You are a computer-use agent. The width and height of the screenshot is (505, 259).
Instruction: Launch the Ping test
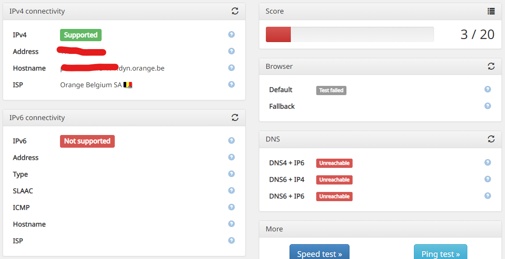click(x=440, y=253)
